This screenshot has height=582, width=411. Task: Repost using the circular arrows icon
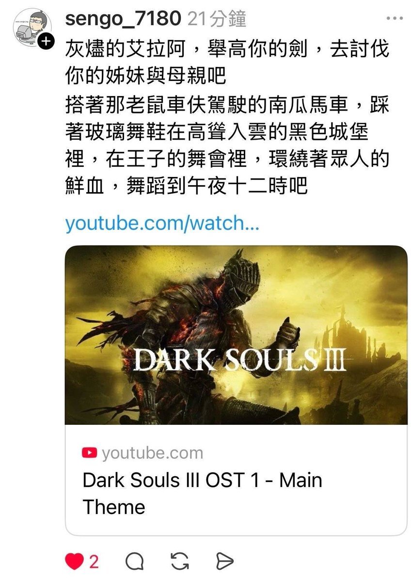[x=180, y=562]
